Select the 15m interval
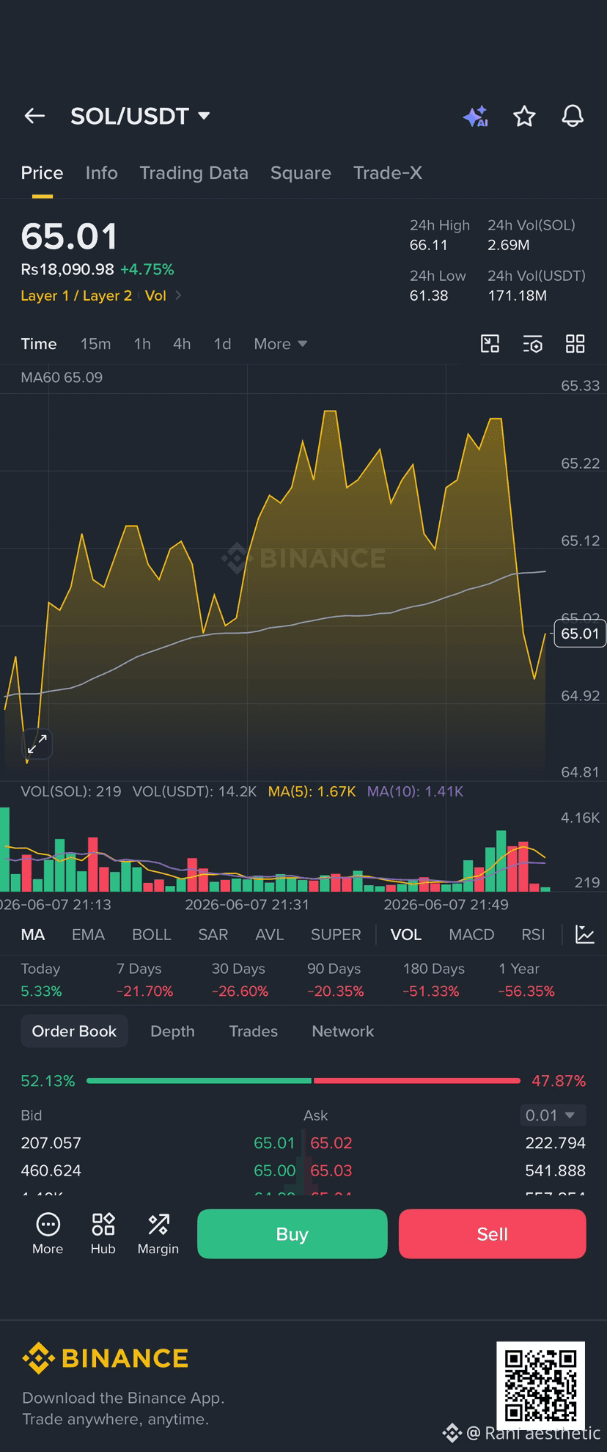Screen dimensions: 607x1452 [x=96, y=344]
